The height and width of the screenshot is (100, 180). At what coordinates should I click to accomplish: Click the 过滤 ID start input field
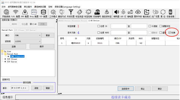(119, 26)
